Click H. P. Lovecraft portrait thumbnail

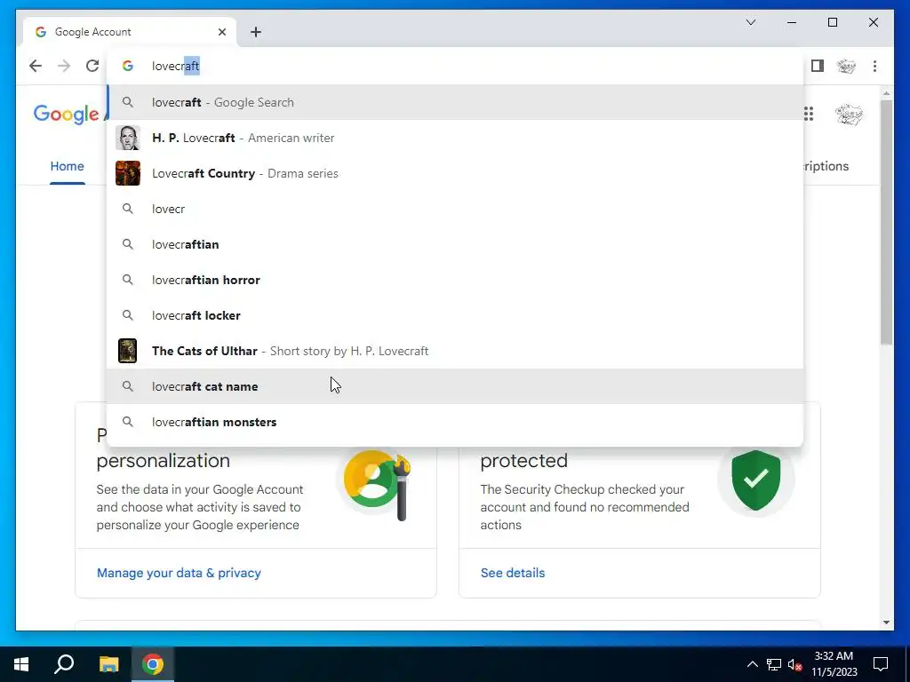point(128,138)
